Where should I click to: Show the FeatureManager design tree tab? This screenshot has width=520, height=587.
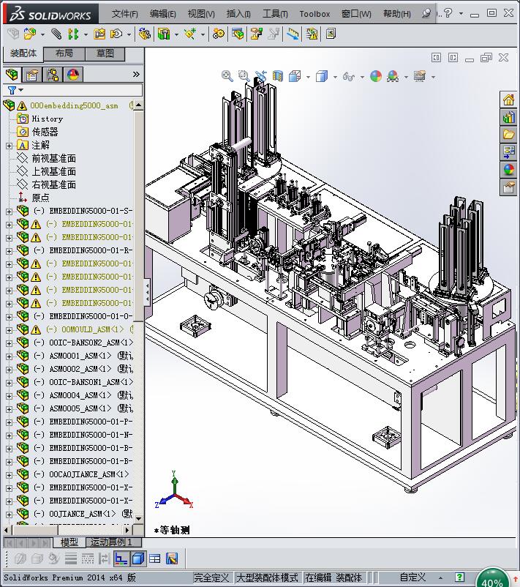[12, 75]
